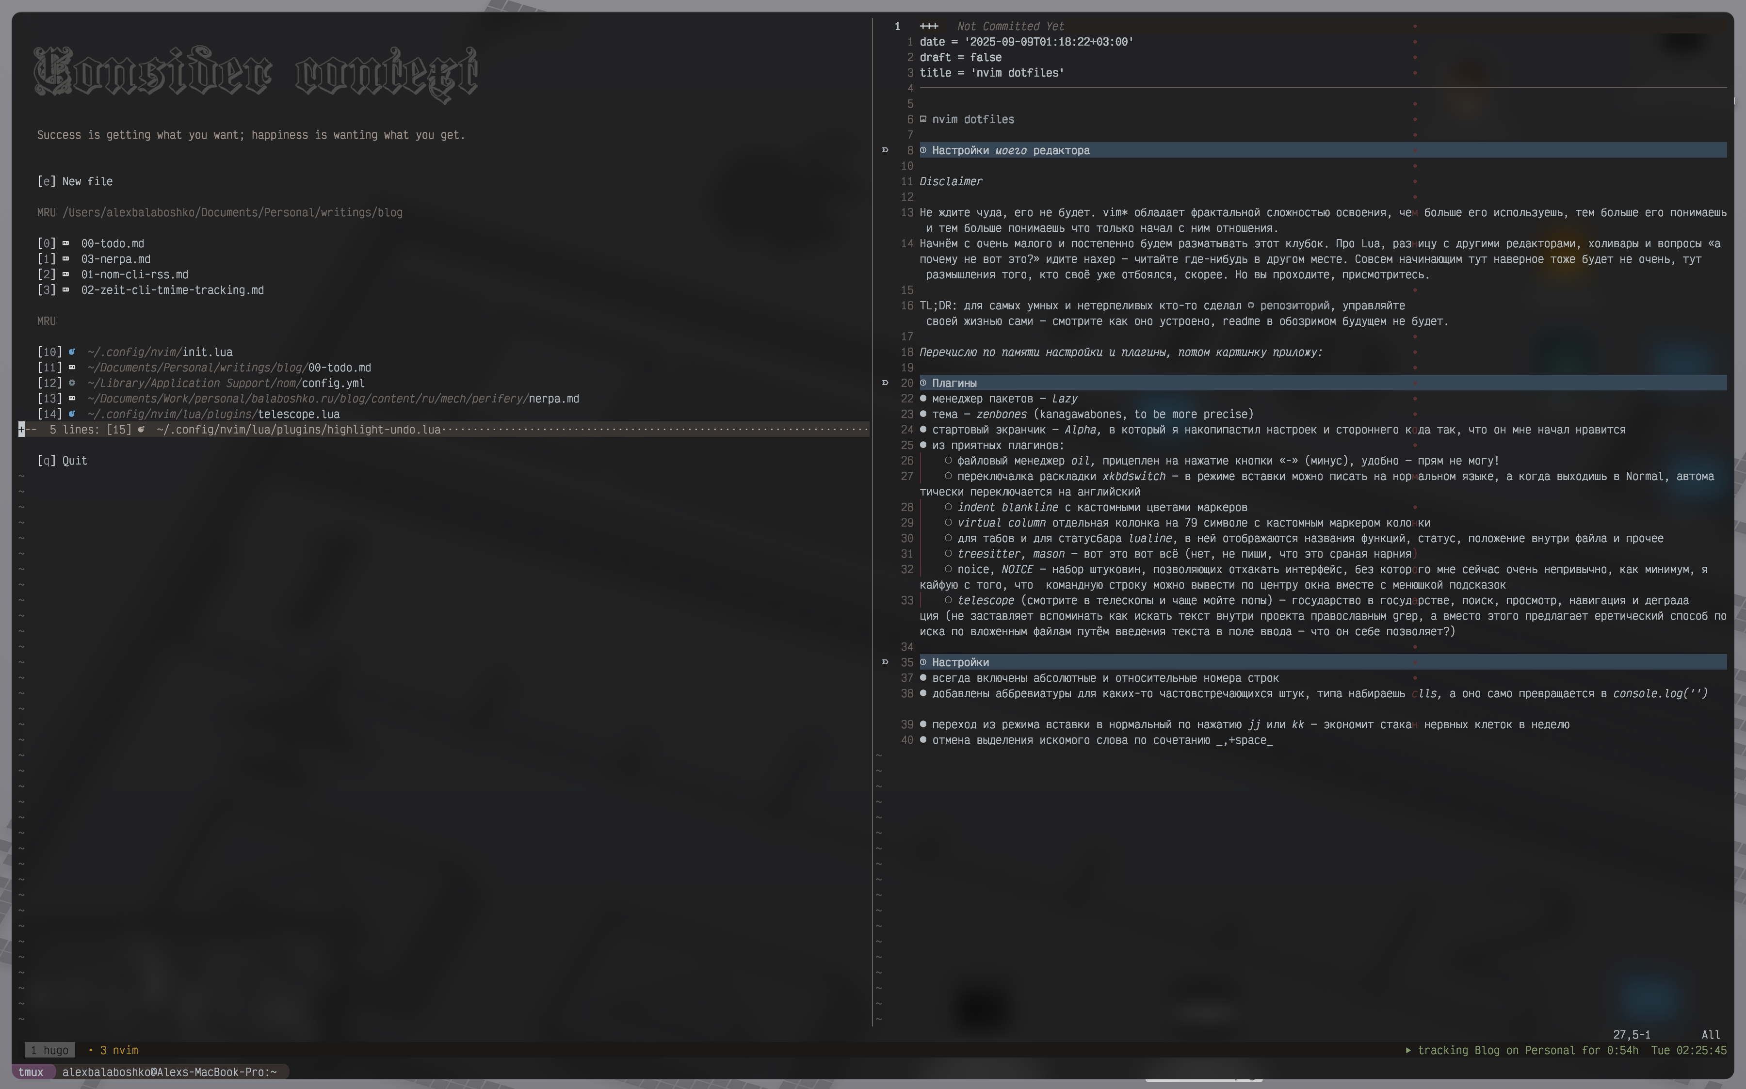Screen dimensions: 1746x1089
Task: Click the bullet before 'всегда включены абсолютные'
Action: pos(922,678)
